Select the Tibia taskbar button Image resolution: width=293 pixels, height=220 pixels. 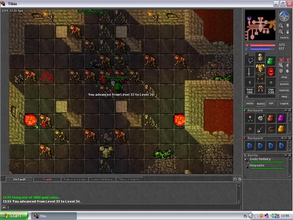pyautogui.click(x=54, y=216)
